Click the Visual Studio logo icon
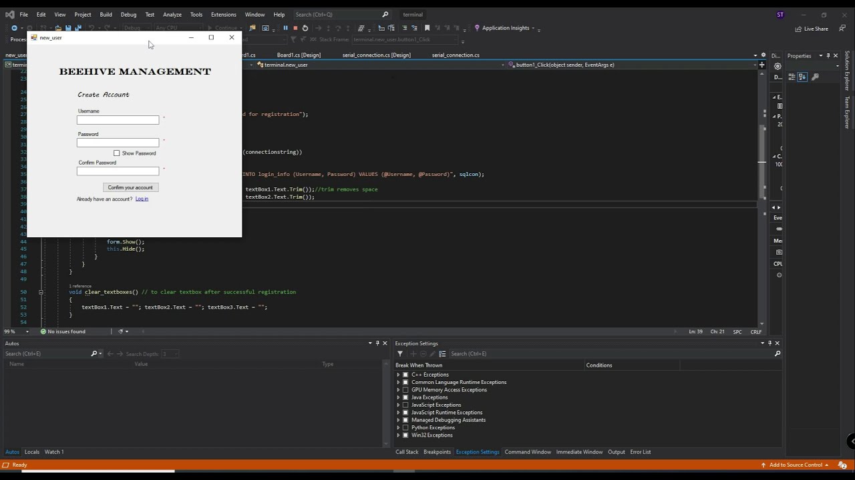The image size is (855, 480). point(10,14)
